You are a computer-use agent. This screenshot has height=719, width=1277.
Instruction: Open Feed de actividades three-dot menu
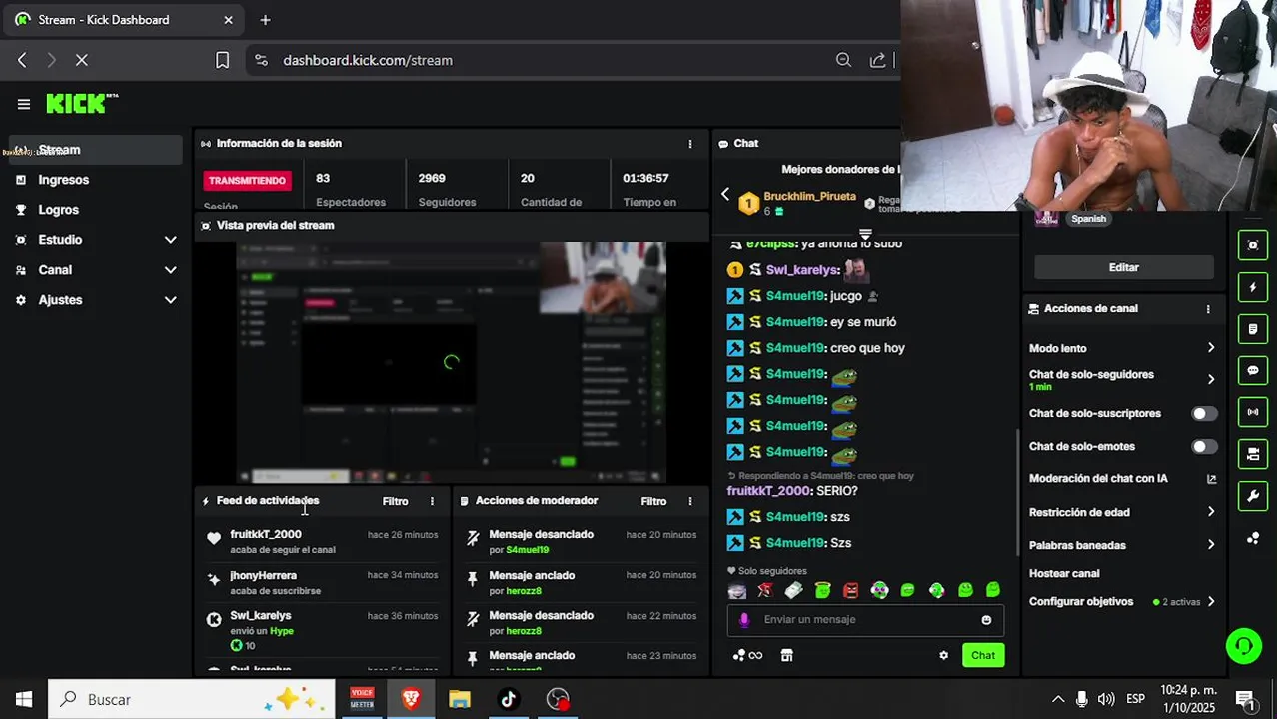432,501
